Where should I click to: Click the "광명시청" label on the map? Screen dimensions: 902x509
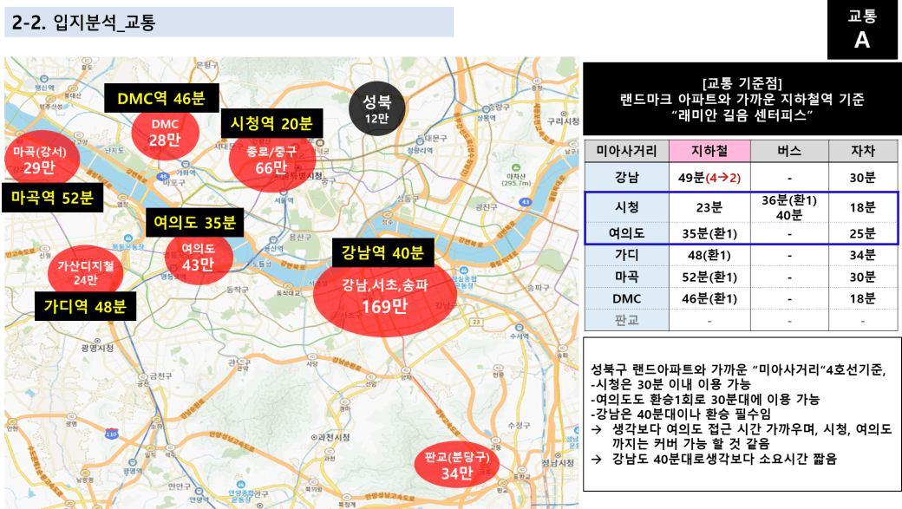point(97,348)
